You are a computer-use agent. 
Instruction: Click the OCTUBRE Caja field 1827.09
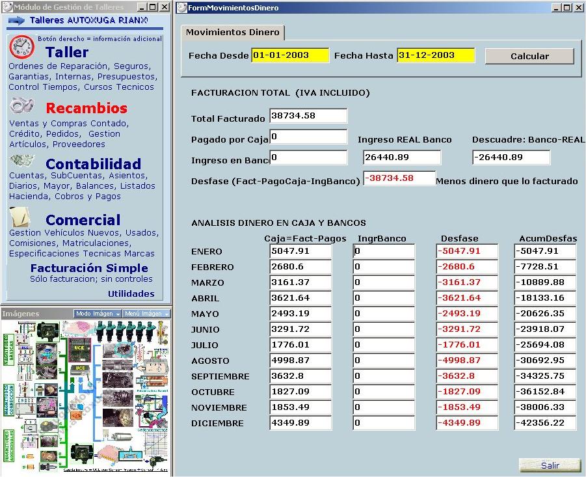pos(300,392)
